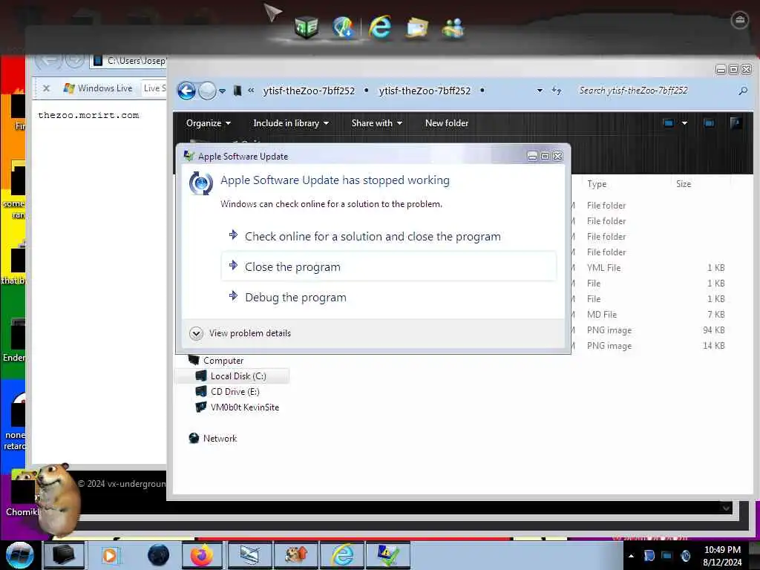Screen dimensions: 760x570
Task: Click the background browser address bar
Action: coord(129,61)
